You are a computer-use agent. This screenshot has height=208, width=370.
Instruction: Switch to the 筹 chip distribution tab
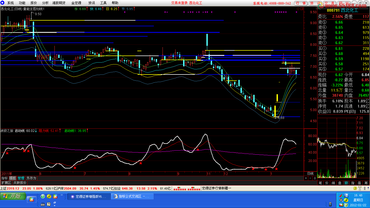pyautogui.click(x=366, y=183)
